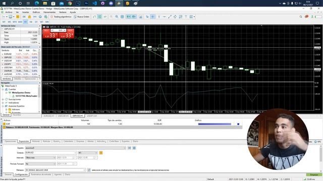Click the Nueva Orden button
323x181 pixels.
(82, 17)
